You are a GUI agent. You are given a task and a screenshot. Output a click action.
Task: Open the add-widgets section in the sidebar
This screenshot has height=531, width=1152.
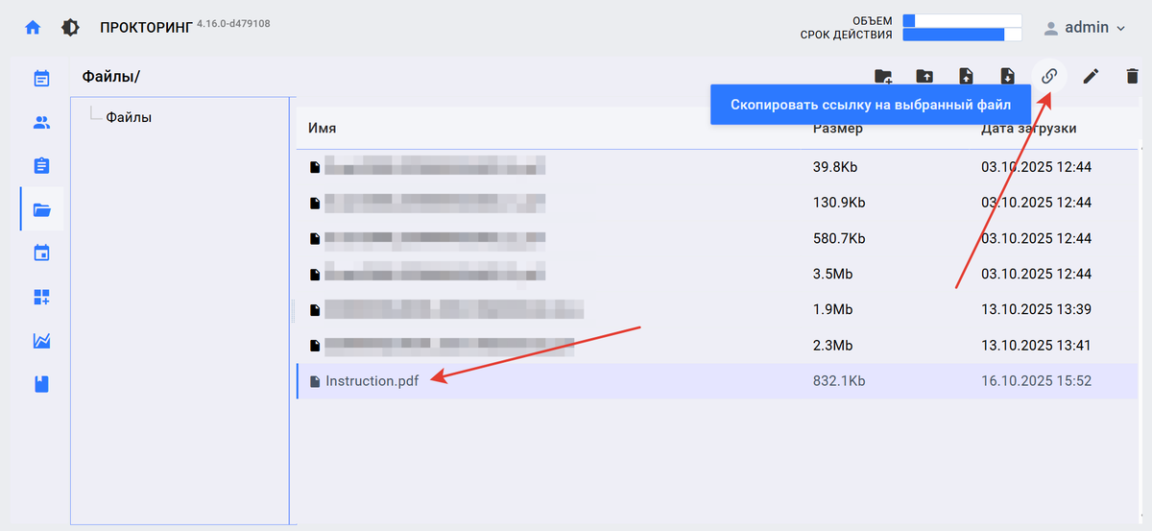tap(41, 297)
